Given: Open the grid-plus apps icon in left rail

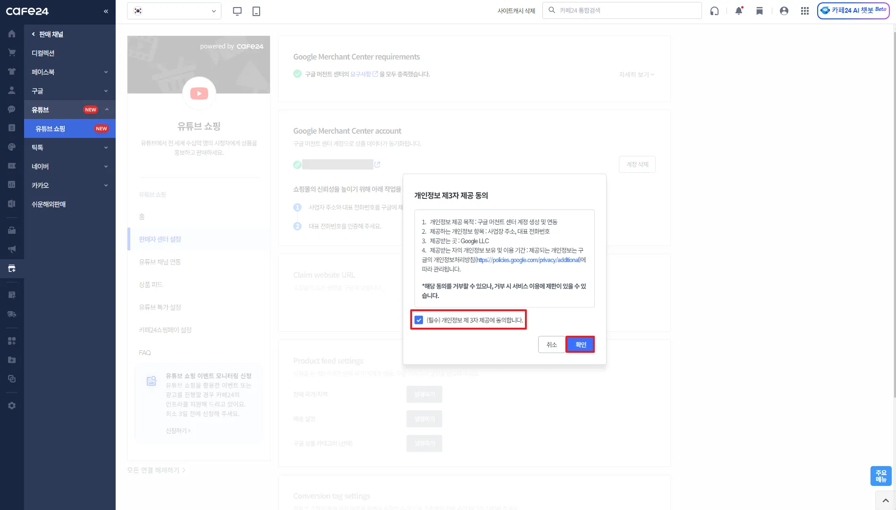Looking at the screenshot, I should [x=12, y=341].
